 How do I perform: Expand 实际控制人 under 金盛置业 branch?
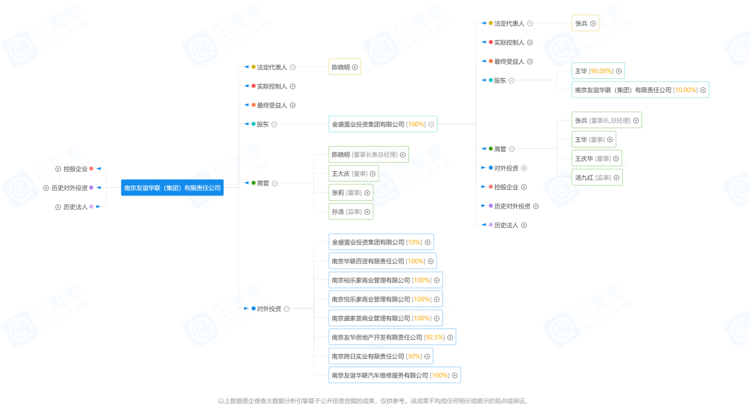point(530,42)
